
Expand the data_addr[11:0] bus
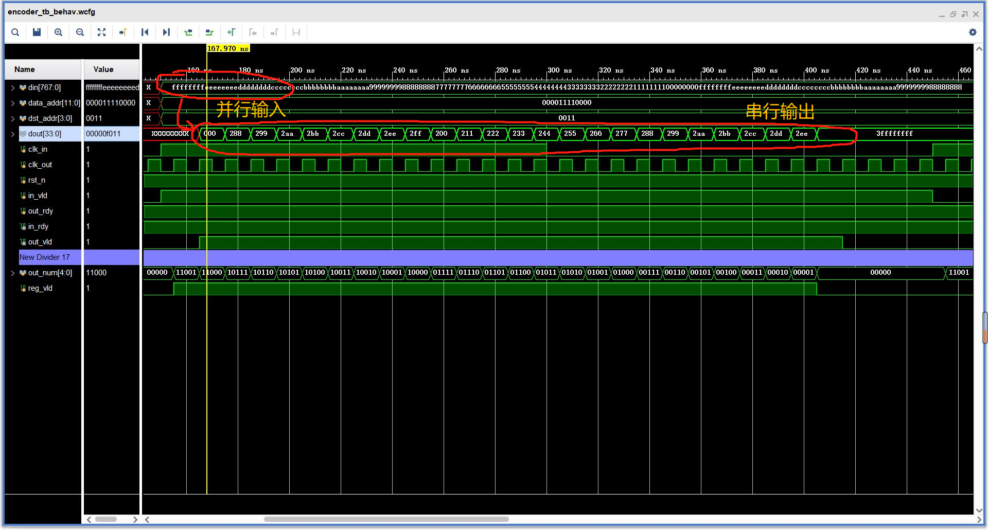coord(12,103)
